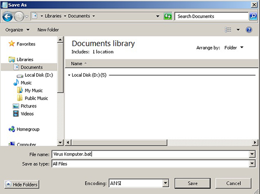Click the '1 location' link
The image size is (260, 194).
pos(103,52)
